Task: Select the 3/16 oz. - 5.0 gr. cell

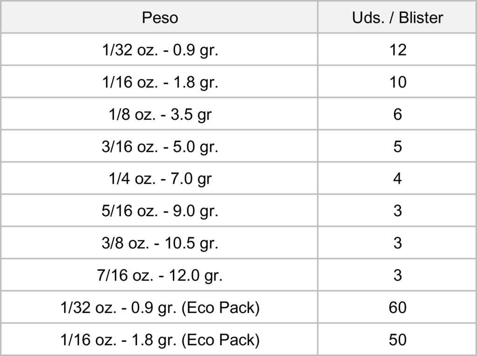Action: tap(160, 146)
